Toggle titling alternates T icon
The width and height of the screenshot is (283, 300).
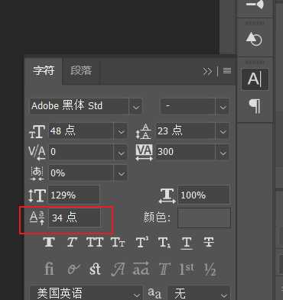click(164, 269)
